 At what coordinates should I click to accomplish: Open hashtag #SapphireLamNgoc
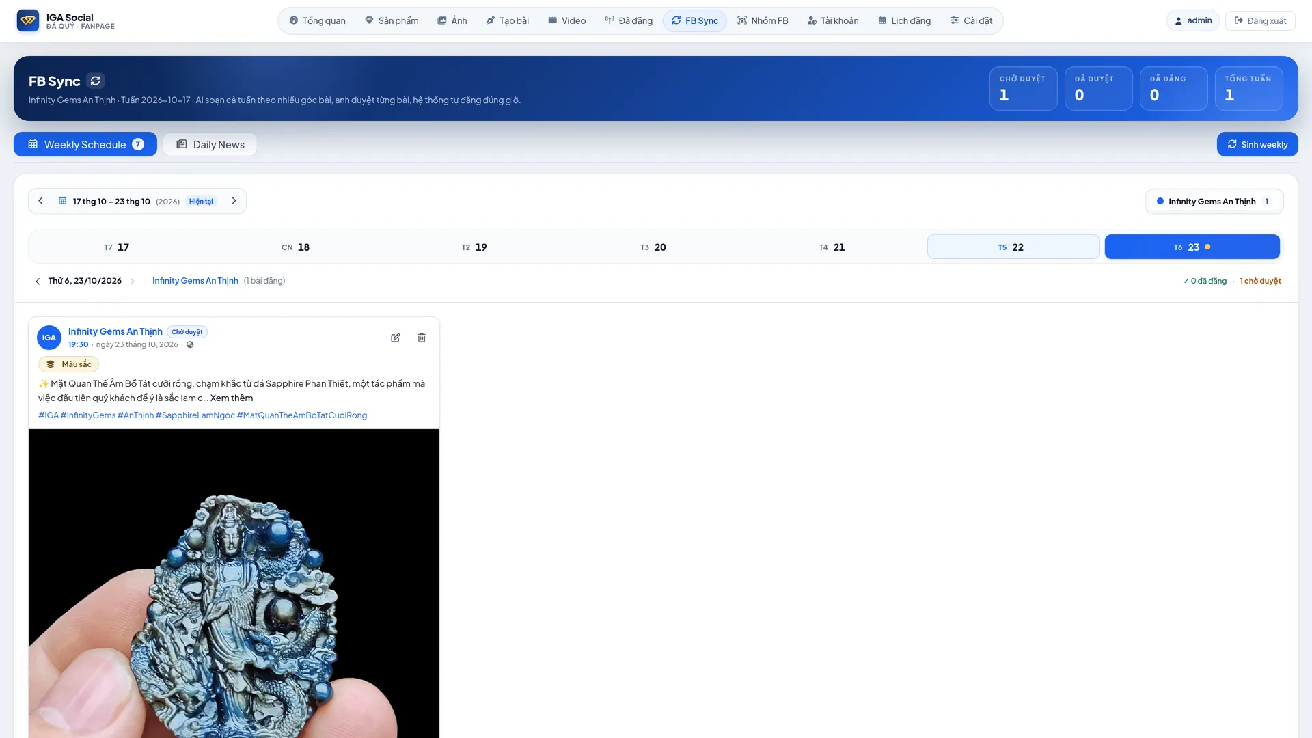tap(195, 415)
